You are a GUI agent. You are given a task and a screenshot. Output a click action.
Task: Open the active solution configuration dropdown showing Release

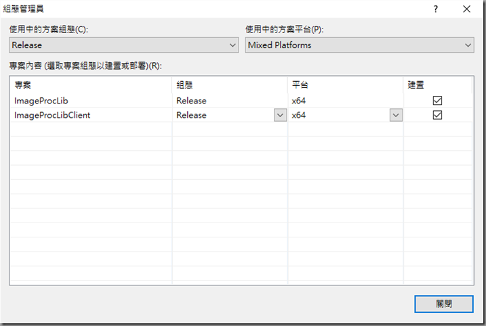tap(123, 45)
